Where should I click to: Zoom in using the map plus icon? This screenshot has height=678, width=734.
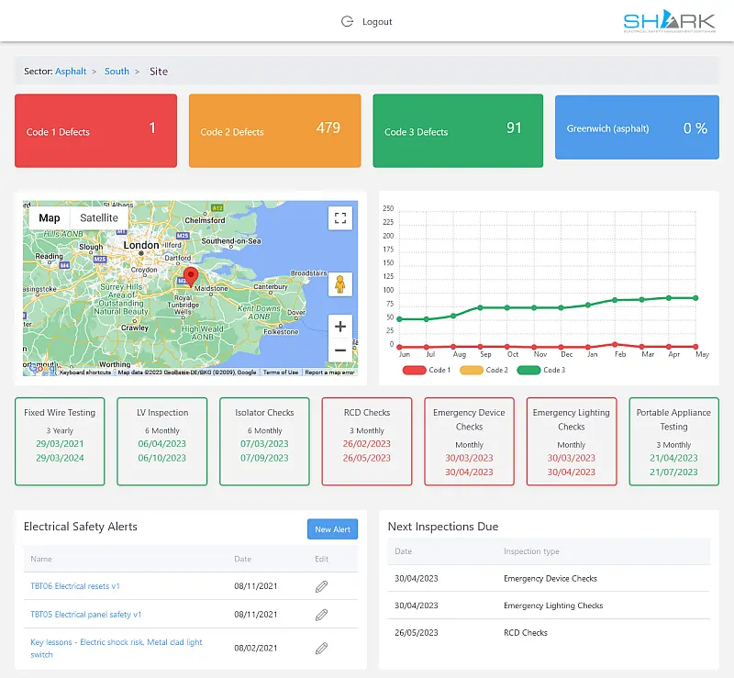(x=339, y=326)
